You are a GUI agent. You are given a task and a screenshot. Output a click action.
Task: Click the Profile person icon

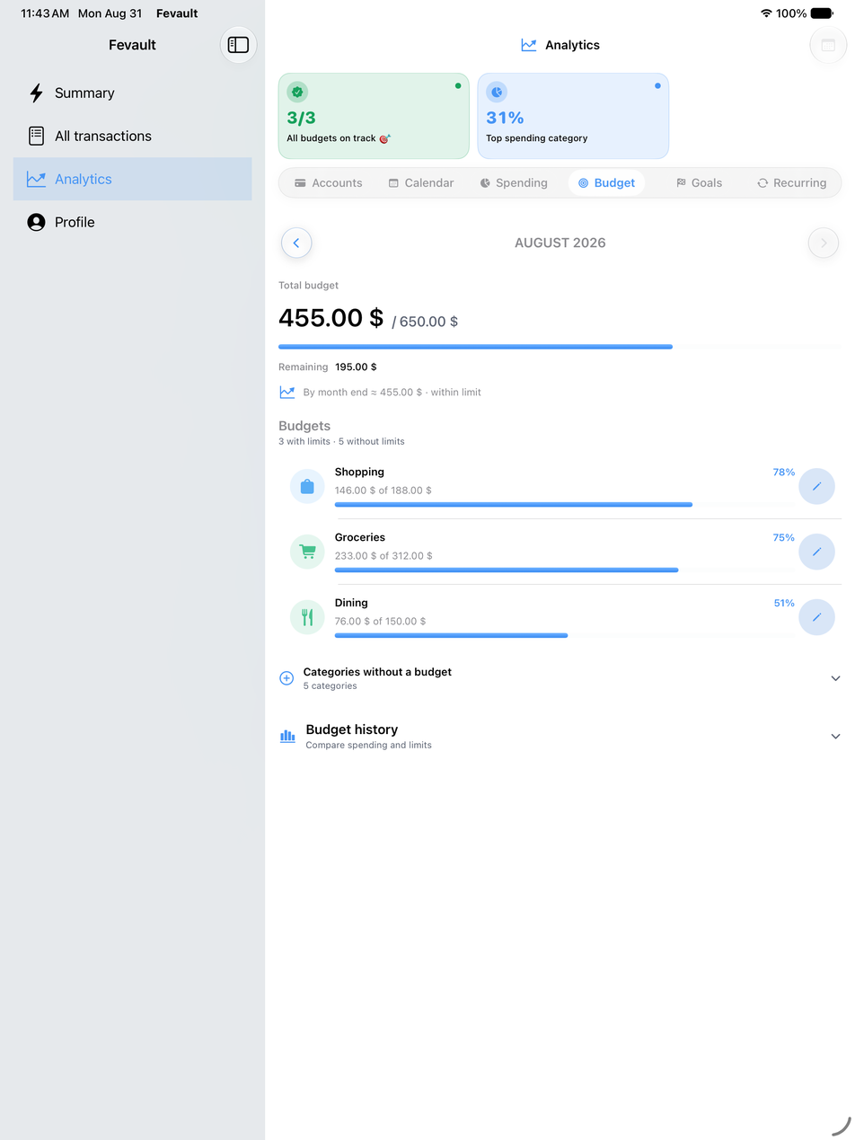(x=36, y=223)
